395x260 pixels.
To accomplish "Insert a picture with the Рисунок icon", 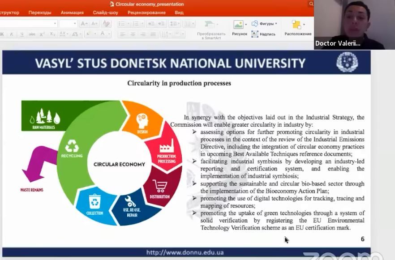I will click(x=238, y=25).
